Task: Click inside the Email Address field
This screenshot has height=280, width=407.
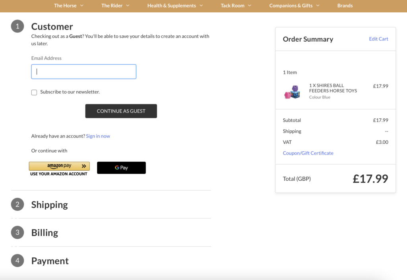Action: 83,71
